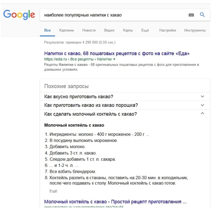Click the search query input field
The height and width of the screenshot is (208, 212).
click(x=111, y=15)
